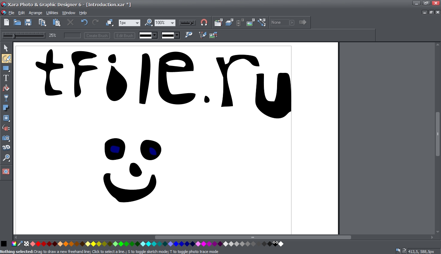
Task: Select the Fill tool bucket
Action: tap(6, 88)
